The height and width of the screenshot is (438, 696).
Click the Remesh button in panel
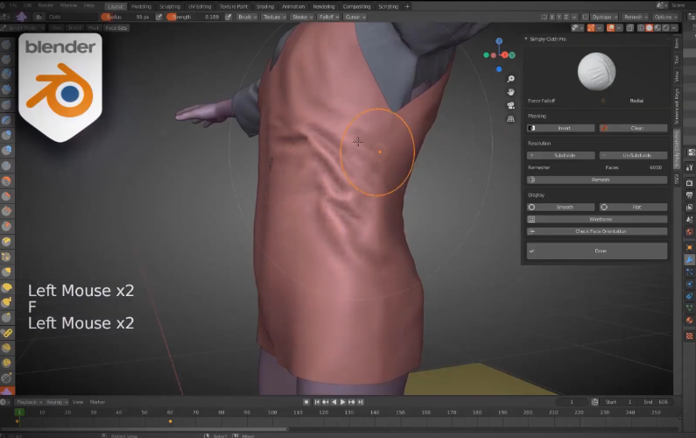597,180
